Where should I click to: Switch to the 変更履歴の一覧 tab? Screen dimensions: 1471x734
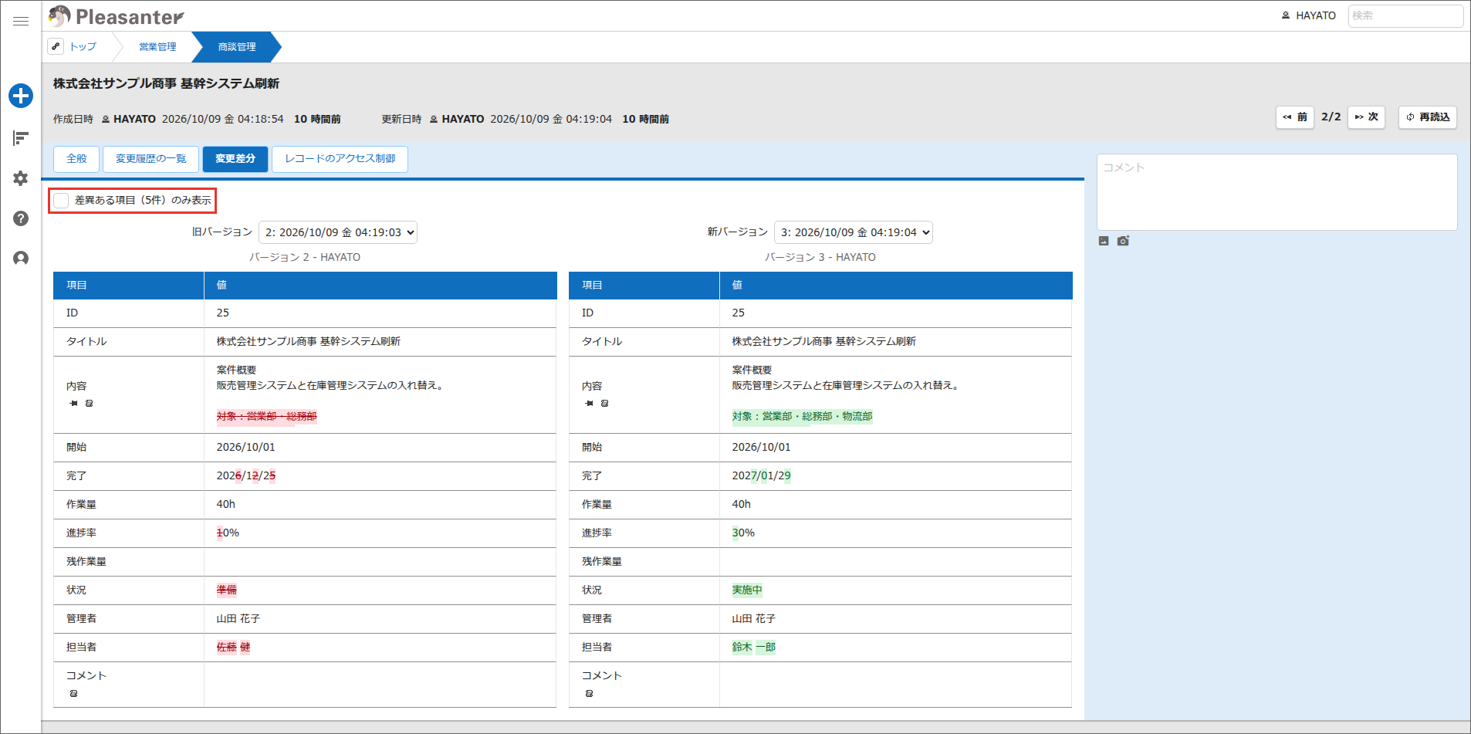[151, 159]
